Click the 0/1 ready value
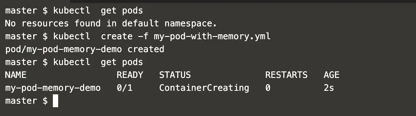The height and width of the screenshot is (116, 416). click(x=125, y=88)
